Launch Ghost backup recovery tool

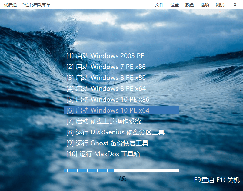(109, 143)
